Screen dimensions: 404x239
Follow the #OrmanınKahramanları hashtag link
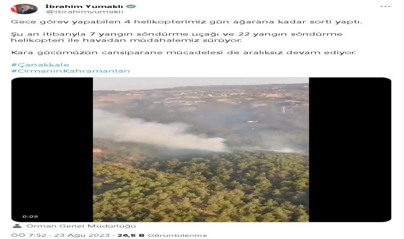(x=71, y=71)
